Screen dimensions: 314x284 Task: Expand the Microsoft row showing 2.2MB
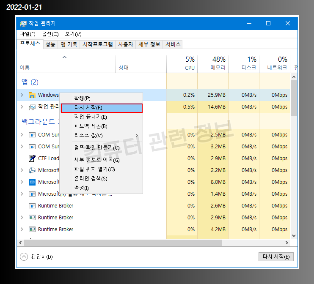coord(22,170)
